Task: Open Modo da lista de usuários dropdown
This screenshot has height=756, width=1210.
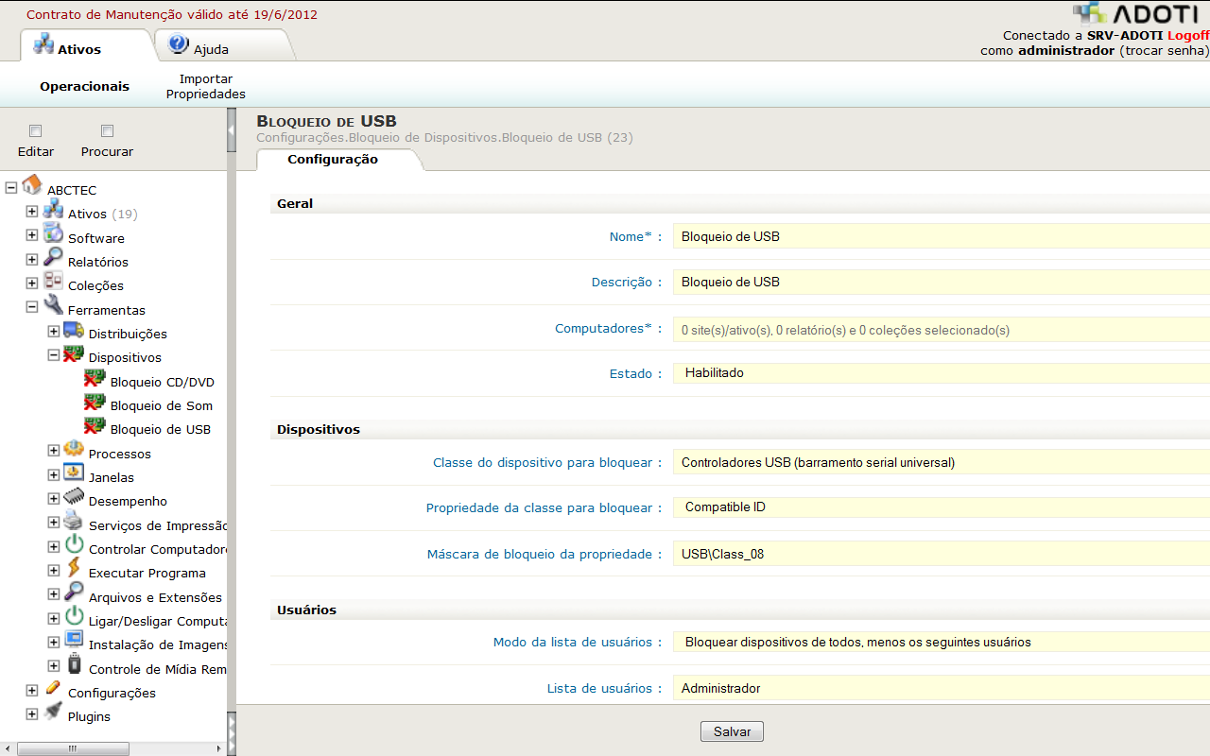Action: coord(942,642)
